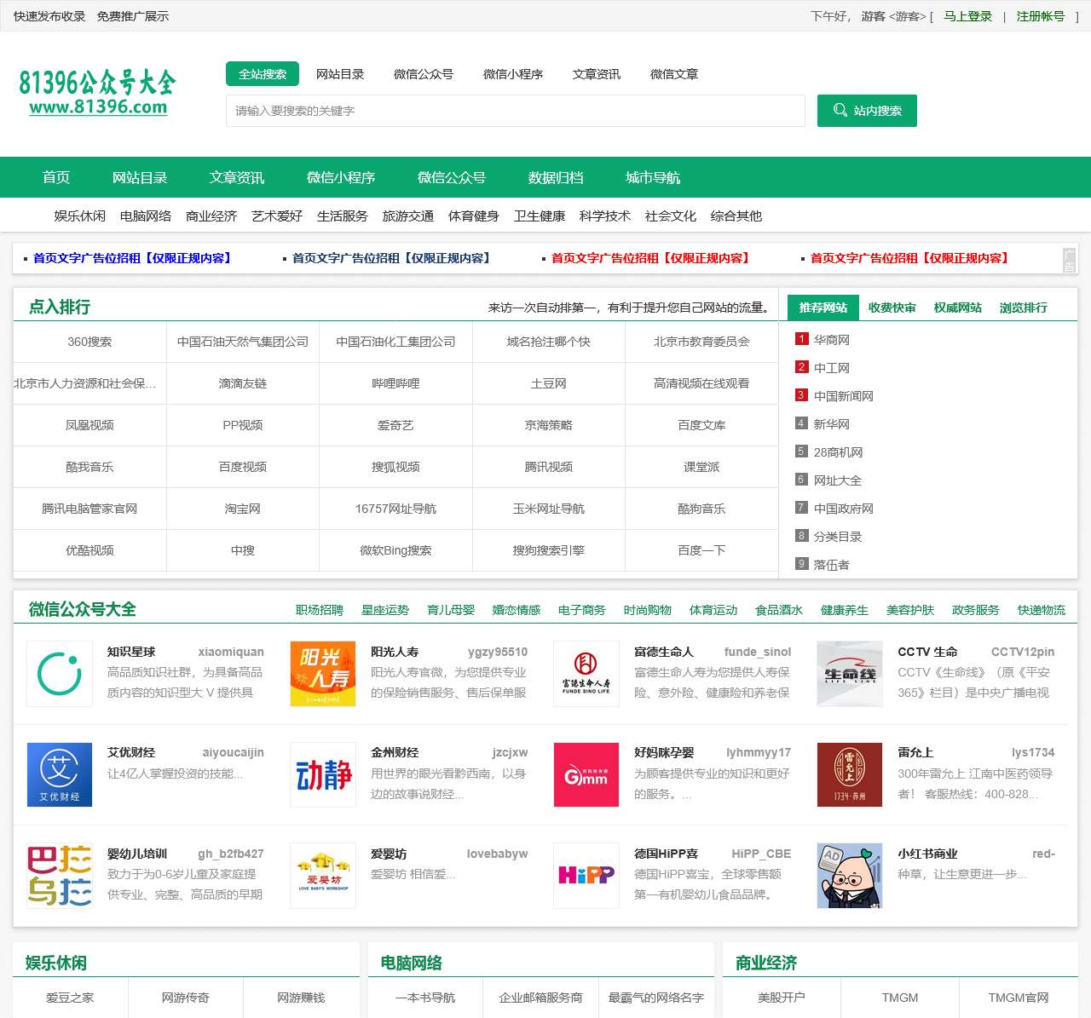Open the 首页 main navigation item
The height and width of the screenshot is (1018, 1091).
click(56, 177)
